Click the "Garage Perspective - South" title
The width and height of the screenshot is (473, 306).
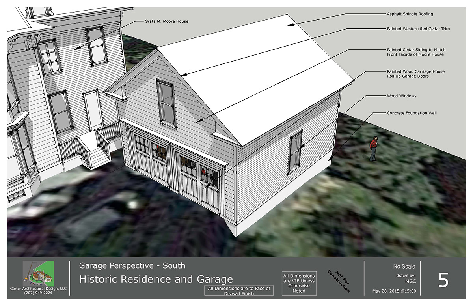(x=132, y=266)
